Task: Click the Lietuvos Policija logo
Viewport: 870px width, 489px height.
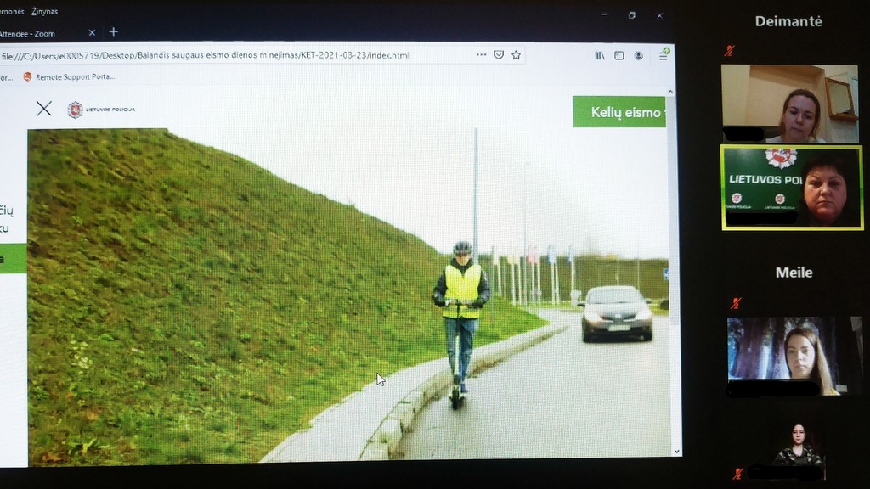Action: [x=100, y=110]
